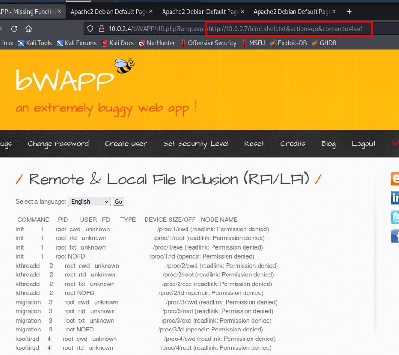Open the MSFU bookmark
The height and width of the screenshot is (355, 399).
253,43
